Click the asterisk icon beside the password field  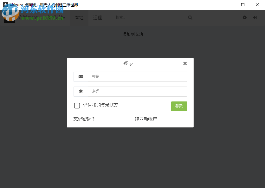[x=81, y=91]
